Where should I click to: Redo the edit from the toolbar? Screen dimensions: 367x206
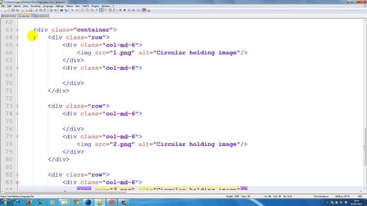tap(56, 10)
